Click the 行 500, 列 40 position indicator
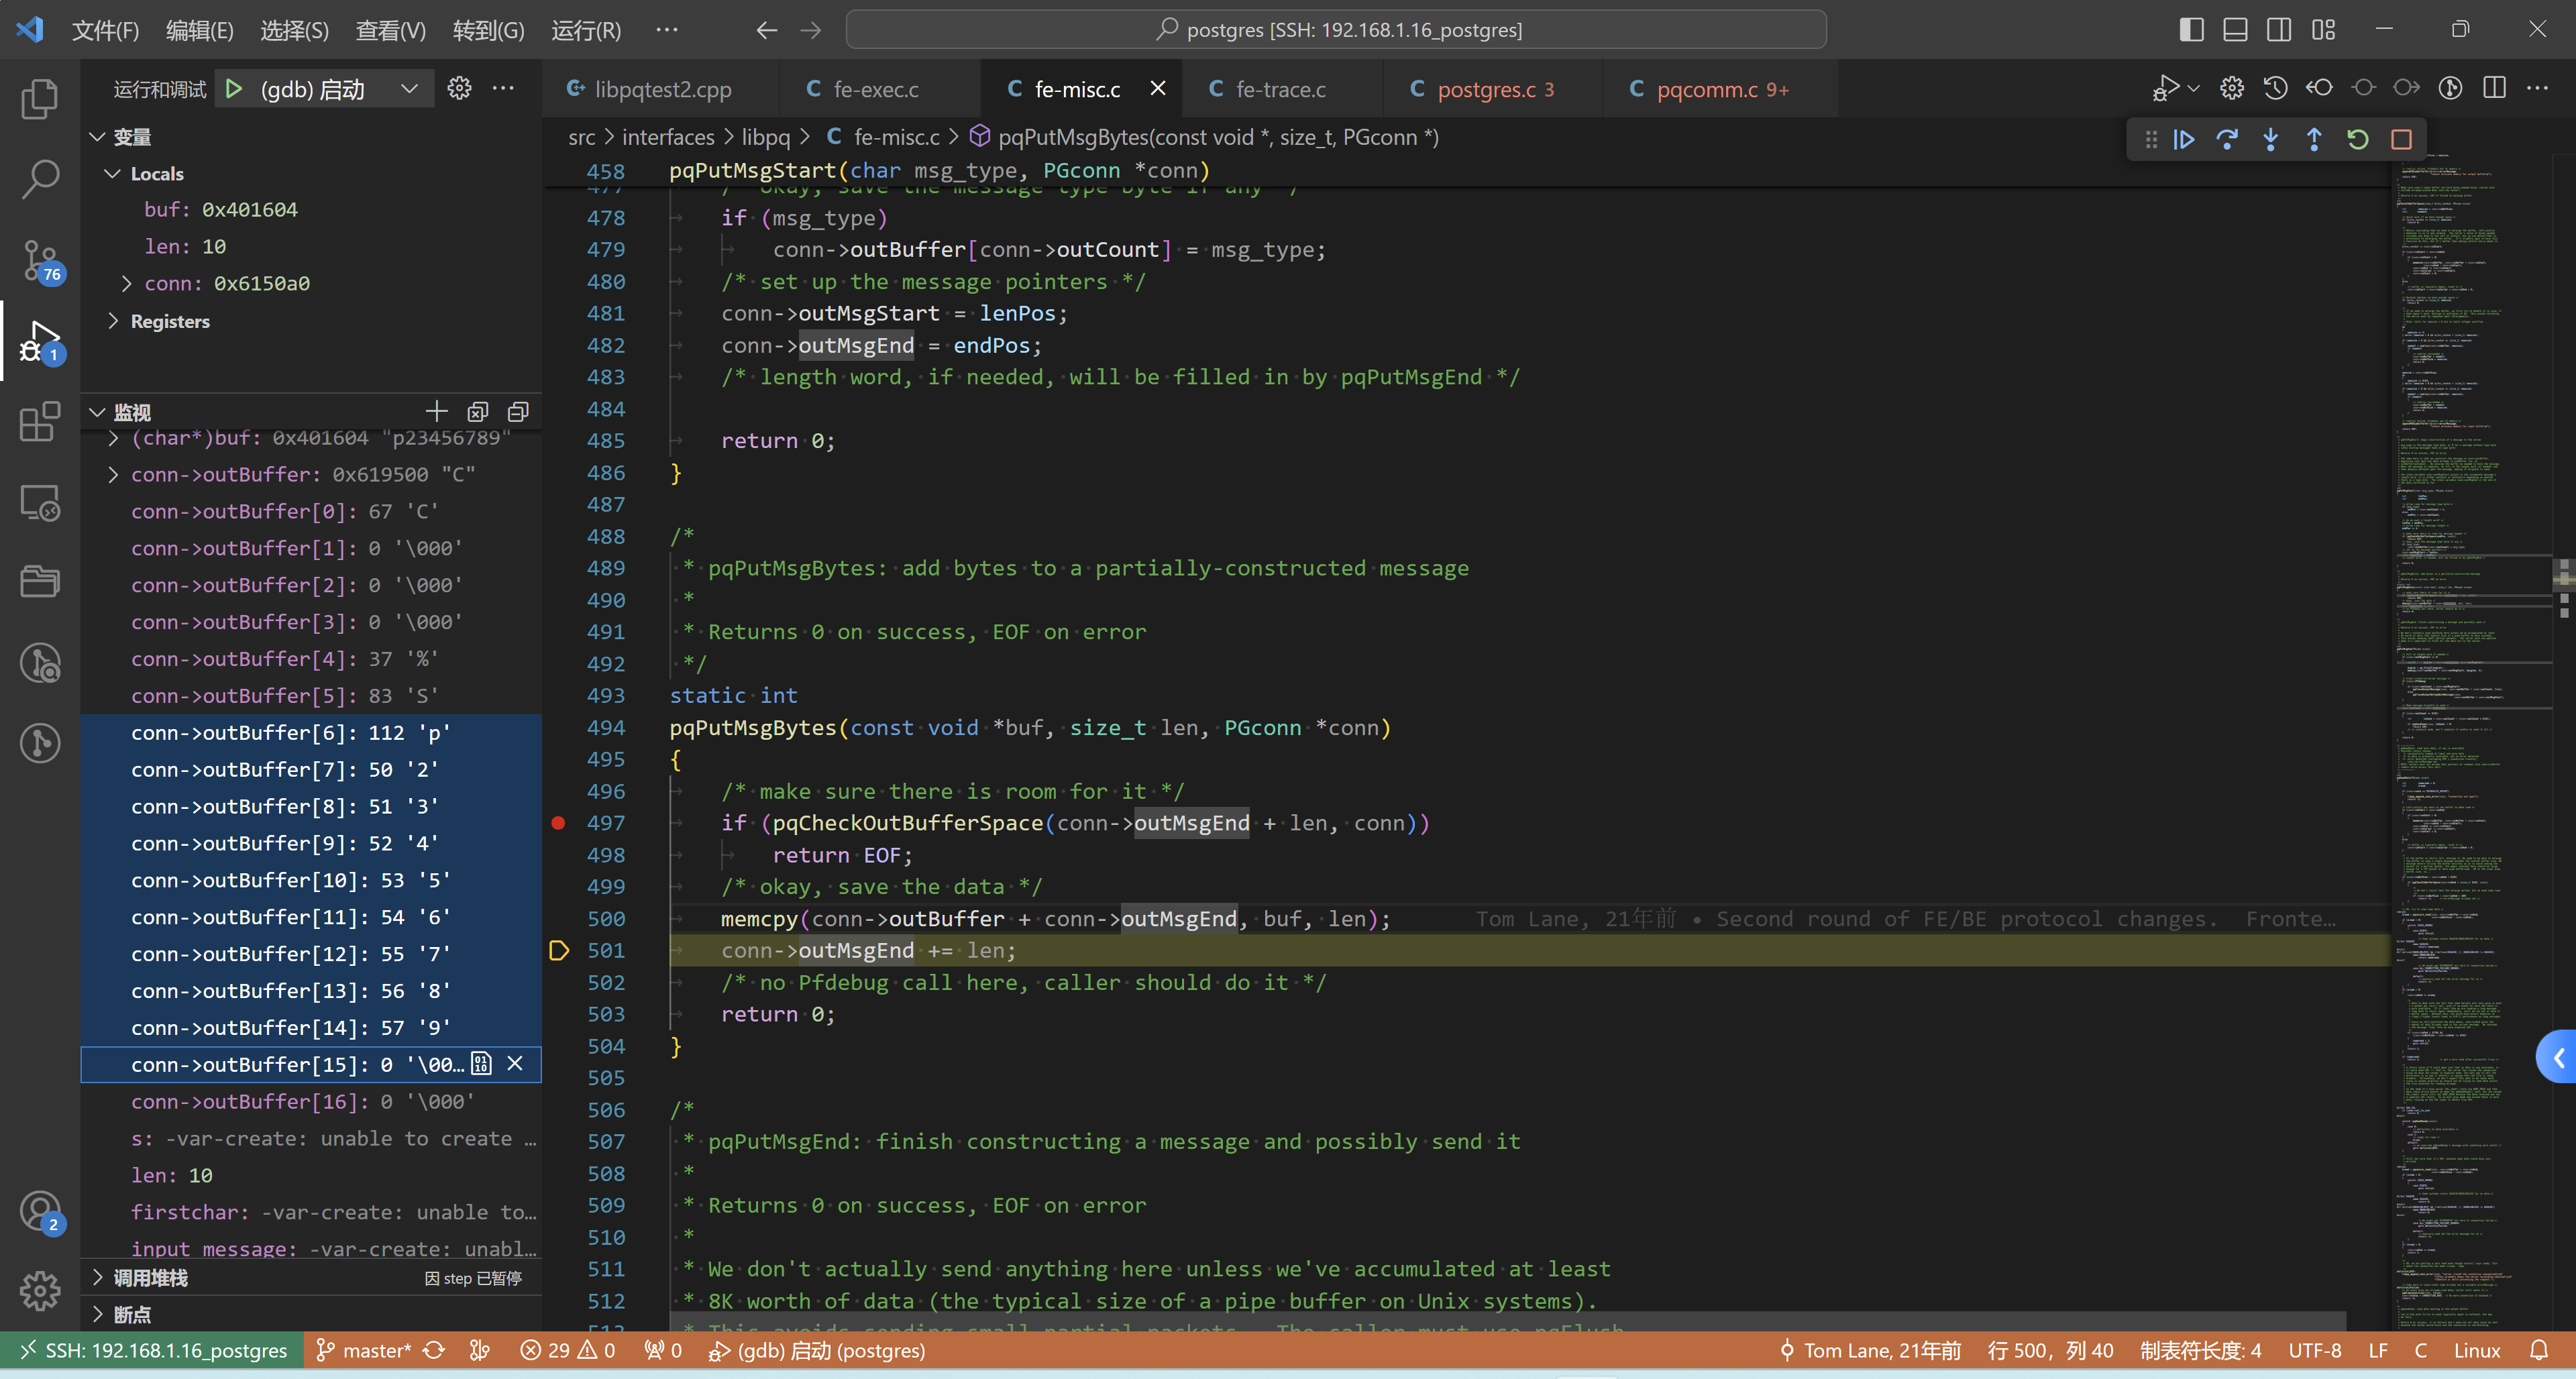 (x=2050, y=1351)
